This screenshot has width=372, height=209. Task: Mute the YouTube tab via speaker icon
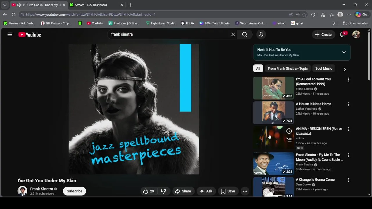pyautogui.click(x=19, y=5)
